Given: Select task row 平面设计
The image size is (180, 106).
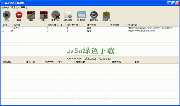Looking at the screenshot, I should (90, 28).
